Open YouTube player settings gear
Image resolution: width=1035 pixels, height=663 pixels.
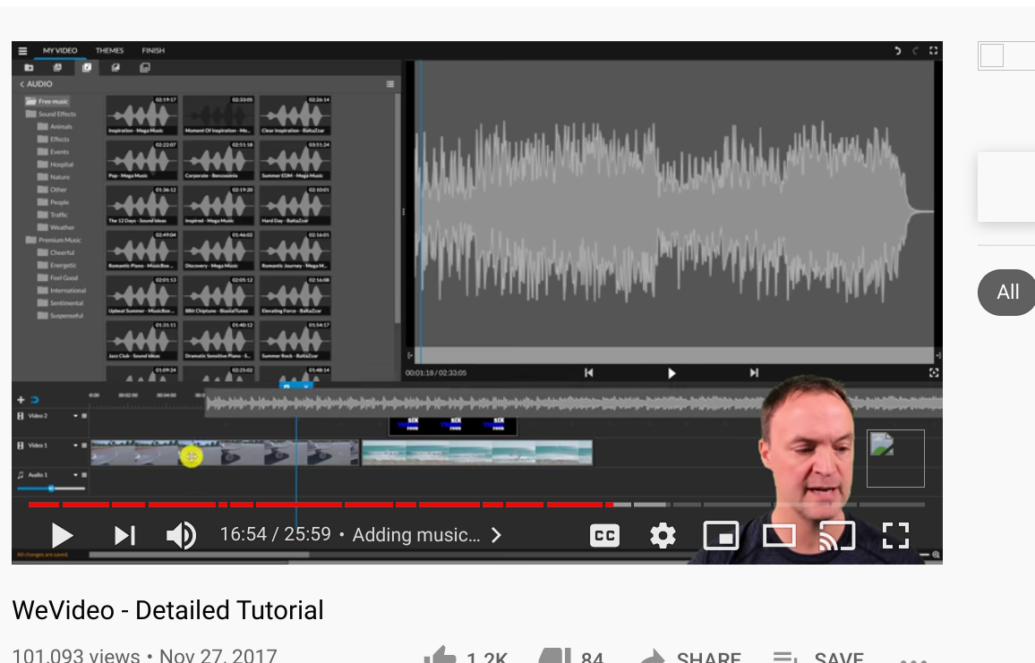[663, 536]
